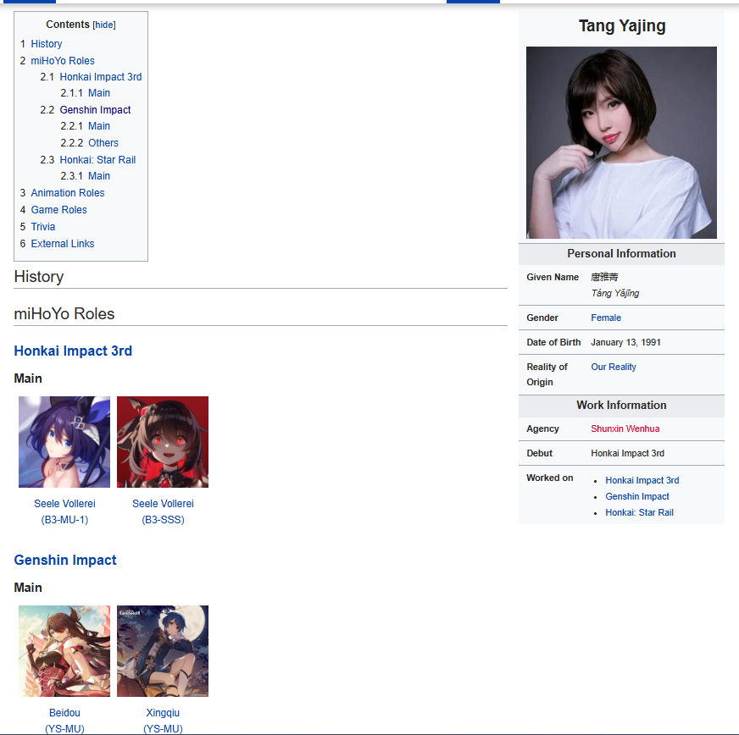Viewport: 739px width, 735px height.
Task: Open Seele Vollerei red-eyed thumbnail
Action: 163,442
